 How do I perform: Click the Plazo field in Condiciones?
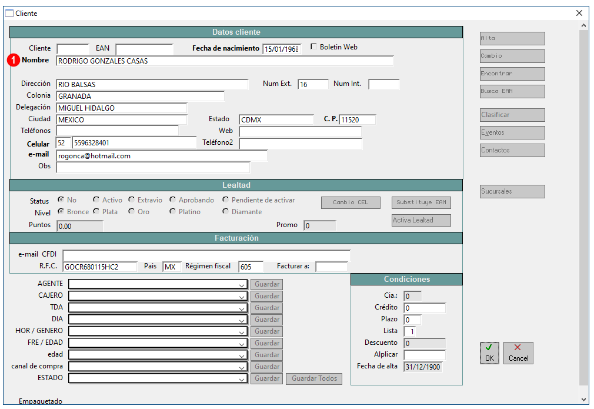pos(412,320)
